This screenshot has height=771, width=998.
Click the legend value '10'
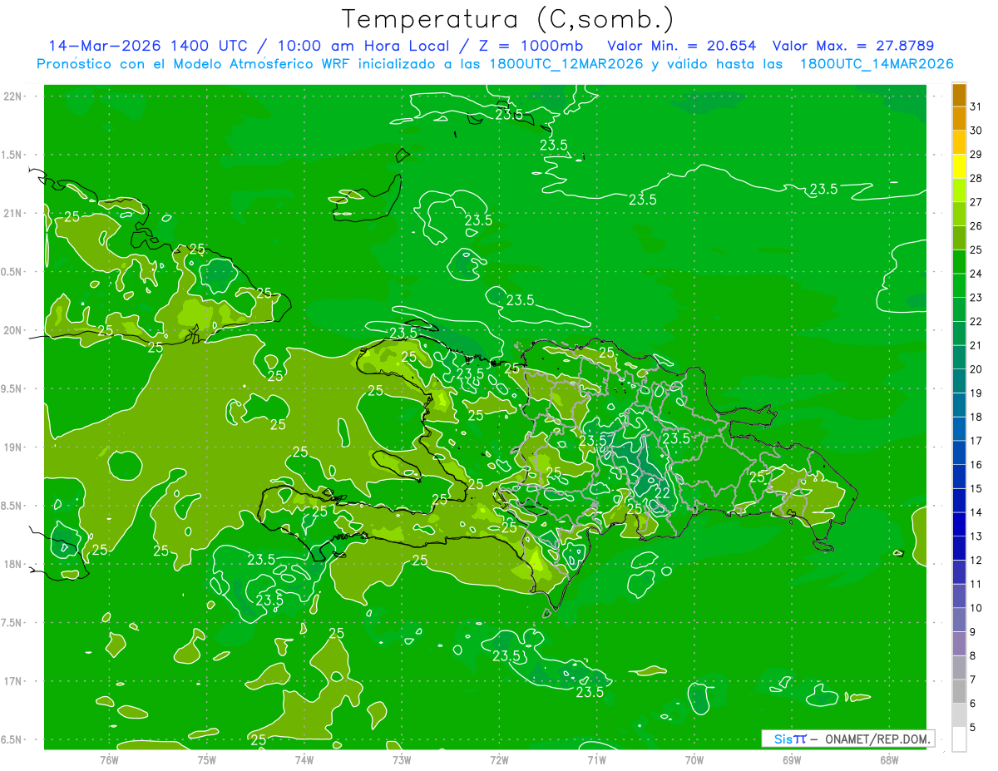coord(976,609)
